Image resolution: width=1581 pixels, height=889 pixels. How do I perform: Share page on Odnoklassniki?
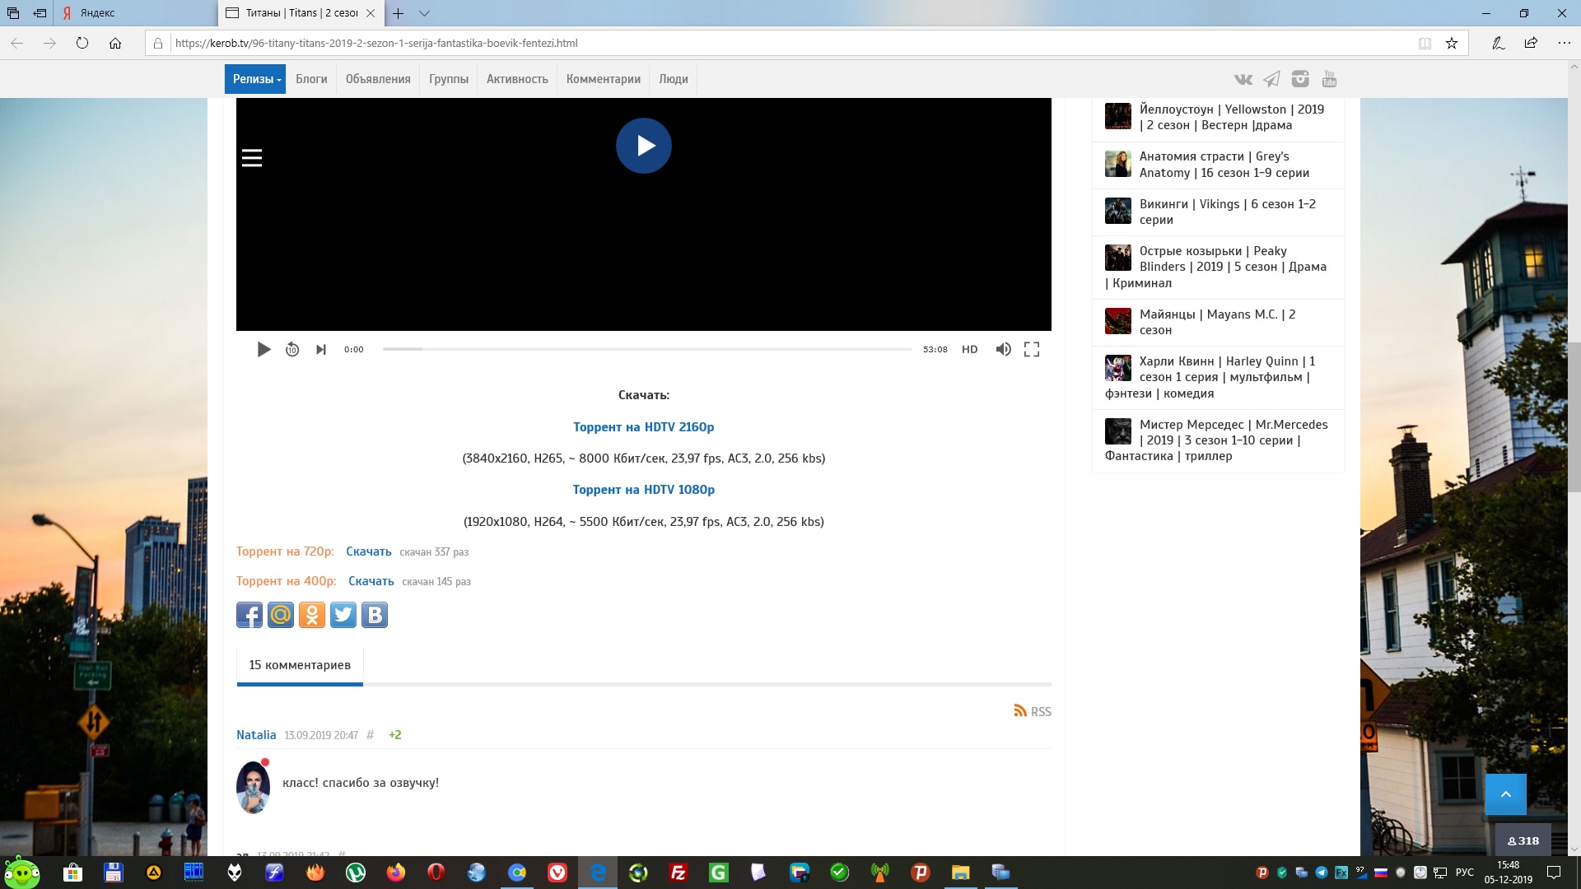[x=312, y=615]
